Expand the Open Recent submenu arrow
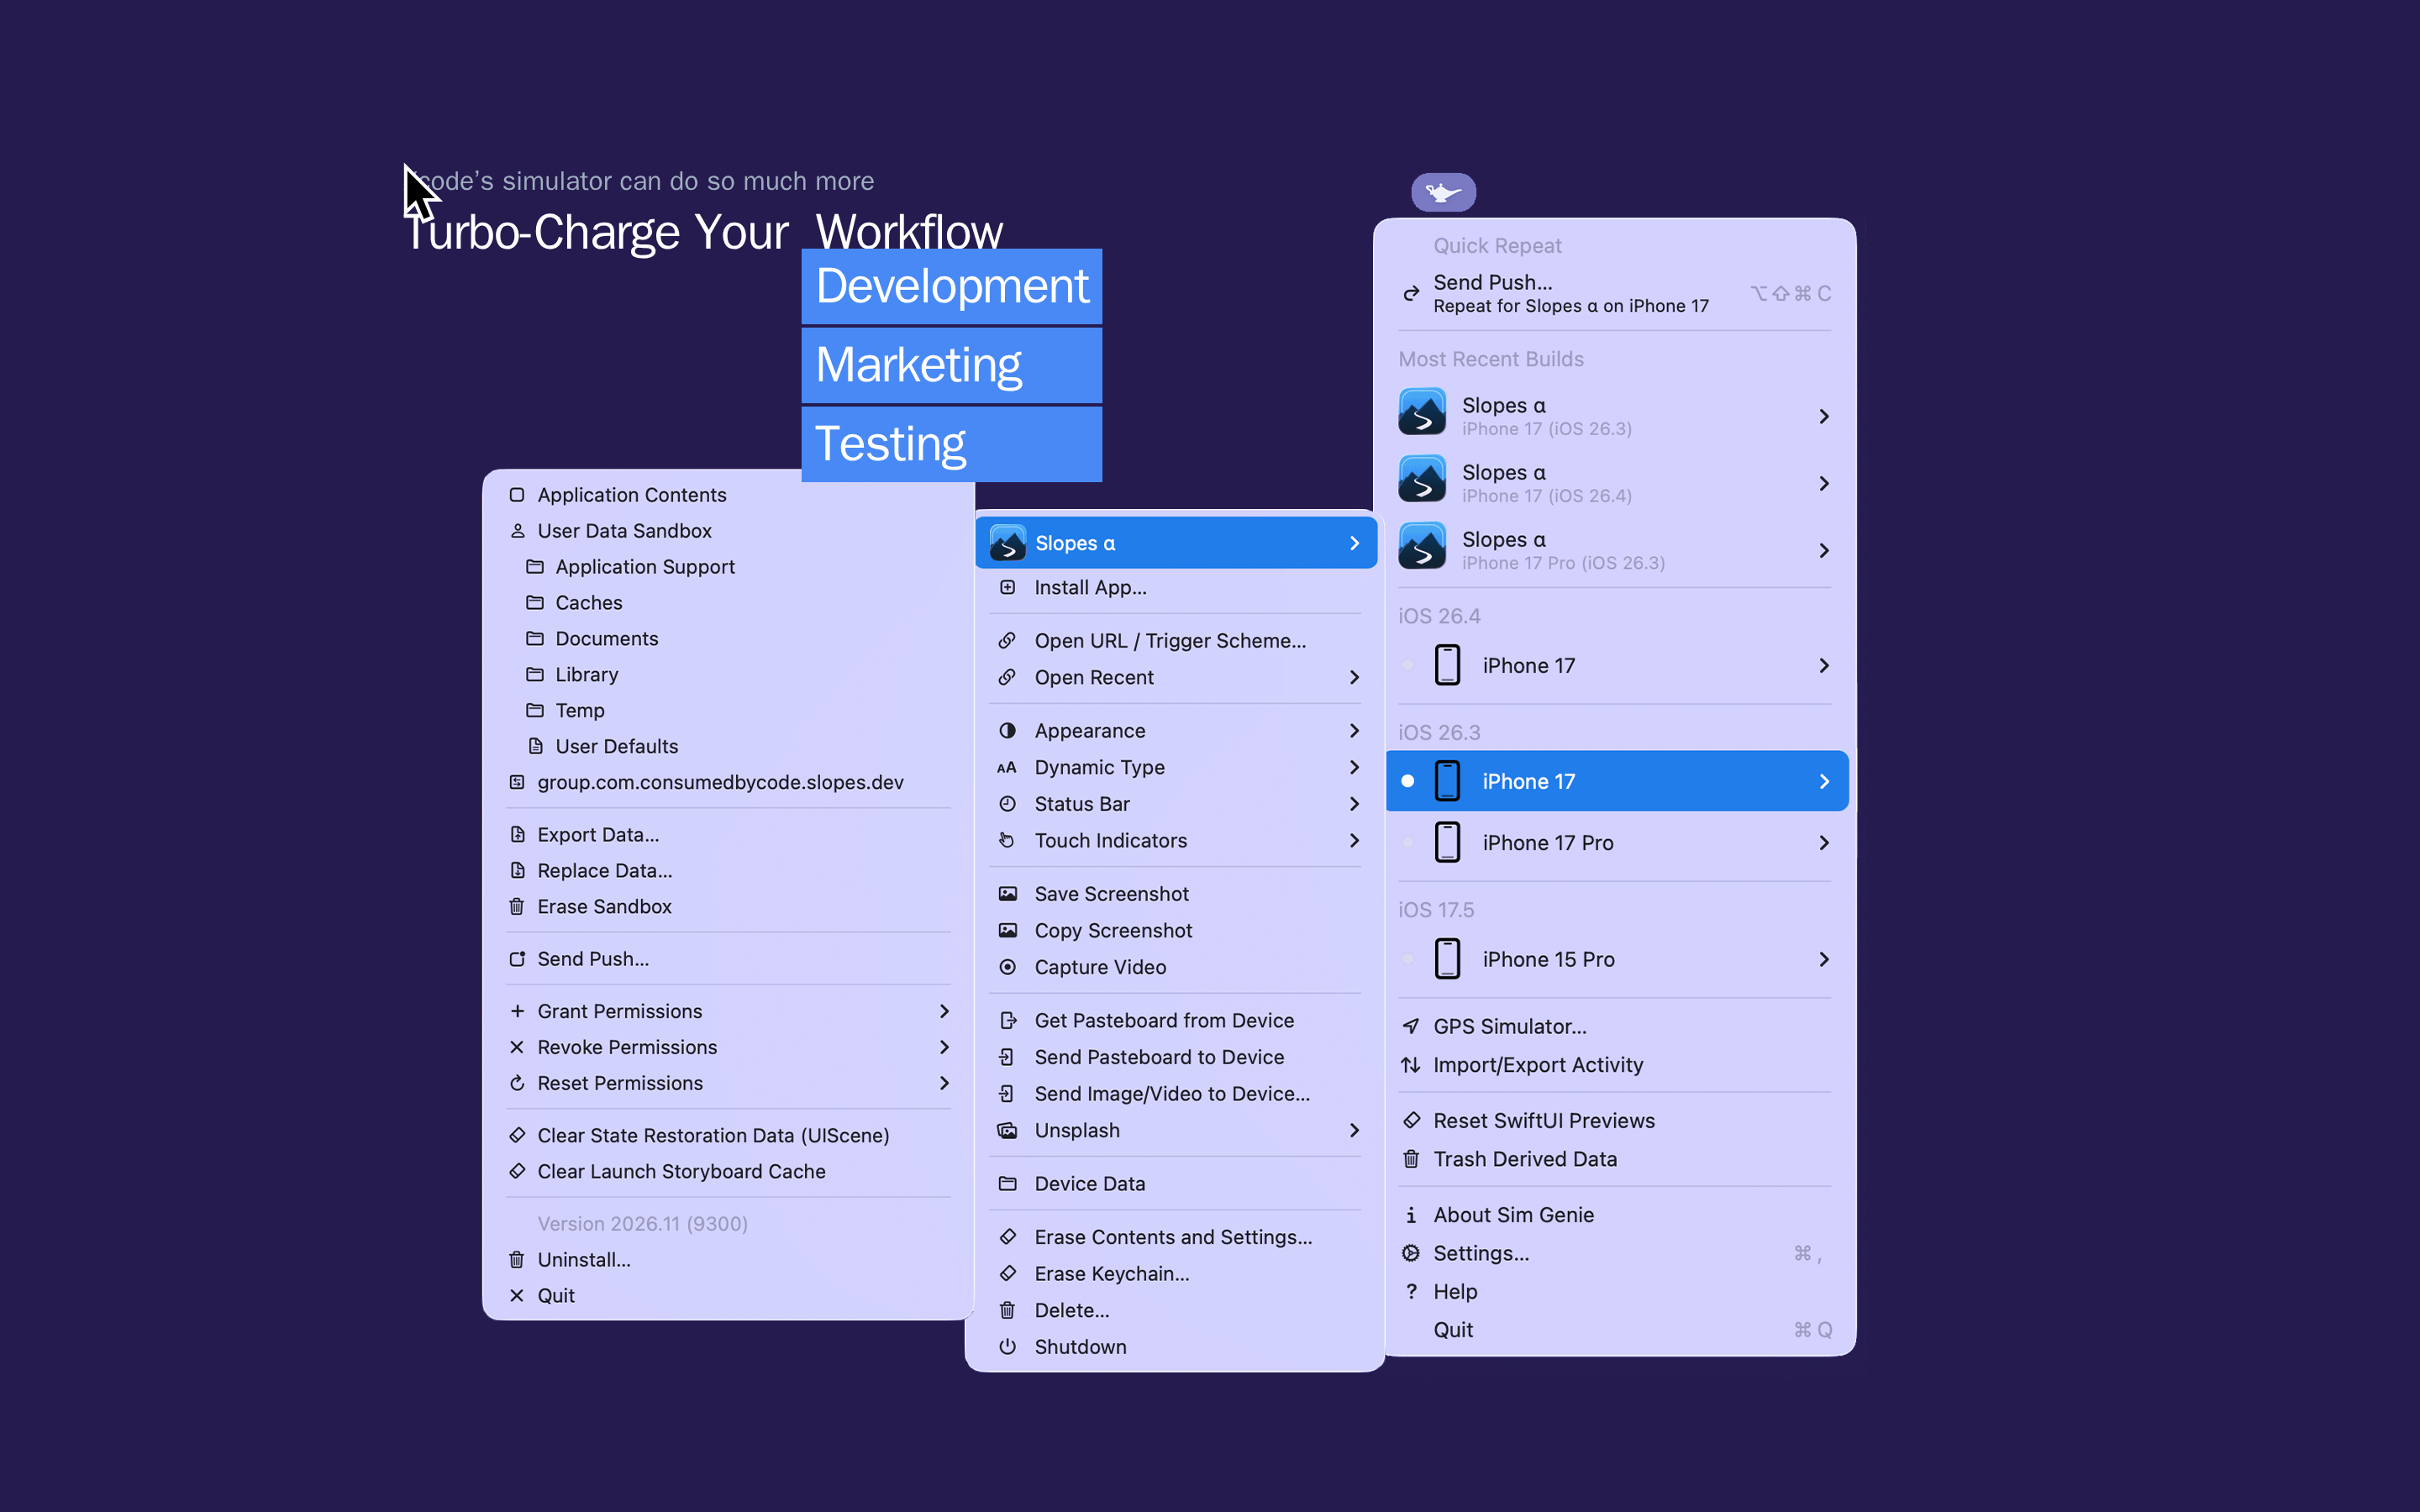Screen dimensions: 2420x1512 pos(1354,677)
